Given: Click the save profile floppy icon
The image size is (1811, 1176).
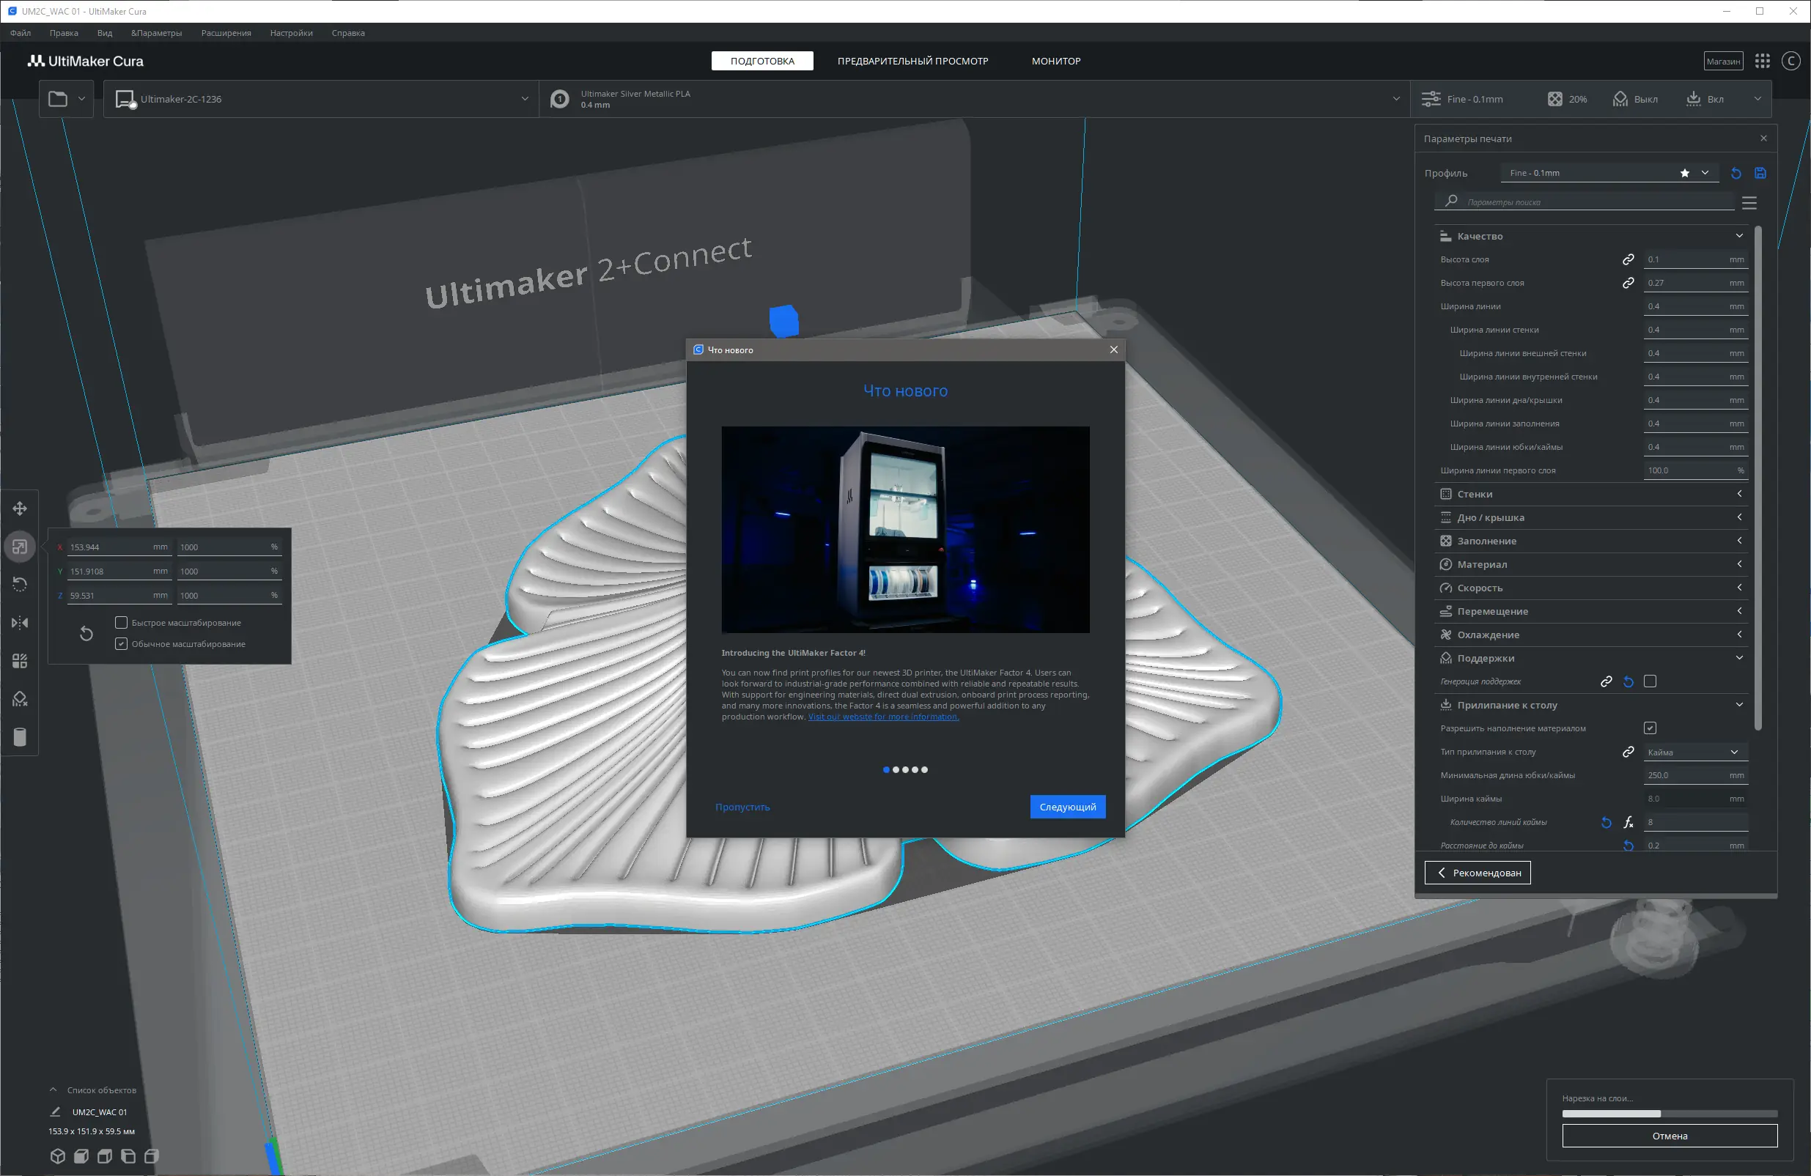Looking at the screenshot, I should (1760, 173).
